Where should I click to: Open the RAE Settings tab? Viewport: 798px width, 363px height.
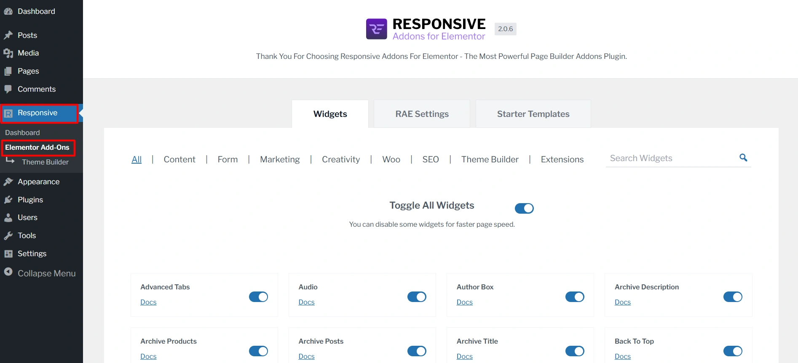422,114
